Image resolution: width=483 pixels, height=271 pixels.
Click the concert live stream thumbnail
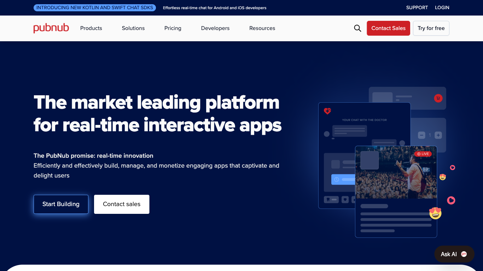click(x=396, y=173)
